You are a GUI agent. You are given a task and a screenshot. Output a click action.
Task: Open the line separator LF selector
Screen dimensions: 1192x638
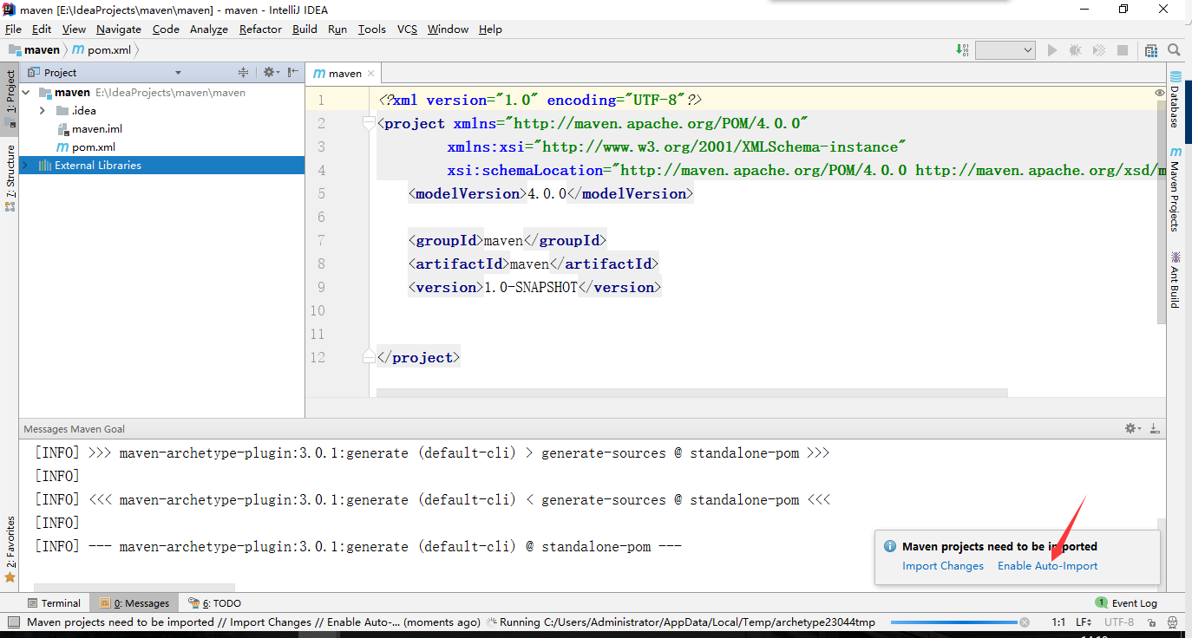coord(1084,622)
